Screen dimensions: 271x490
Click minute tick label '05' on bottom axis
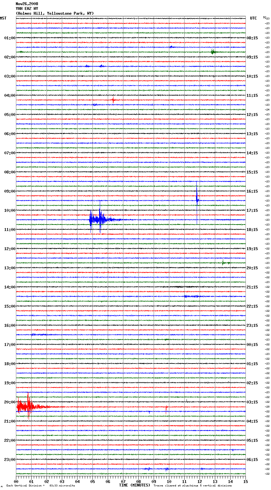92,481
